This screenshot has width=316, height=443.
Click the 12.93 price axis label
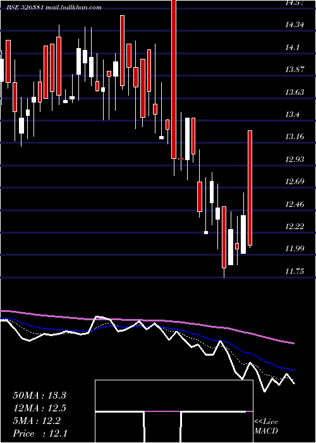click(295, 159)
